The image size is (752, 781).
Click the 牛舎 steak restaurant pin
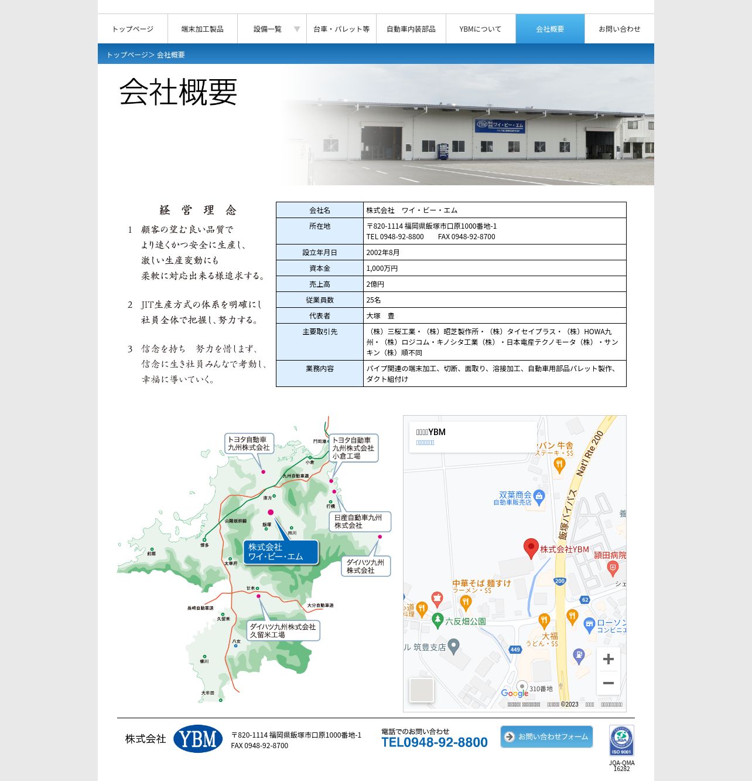pyautogui.click(x=559, y=466)
